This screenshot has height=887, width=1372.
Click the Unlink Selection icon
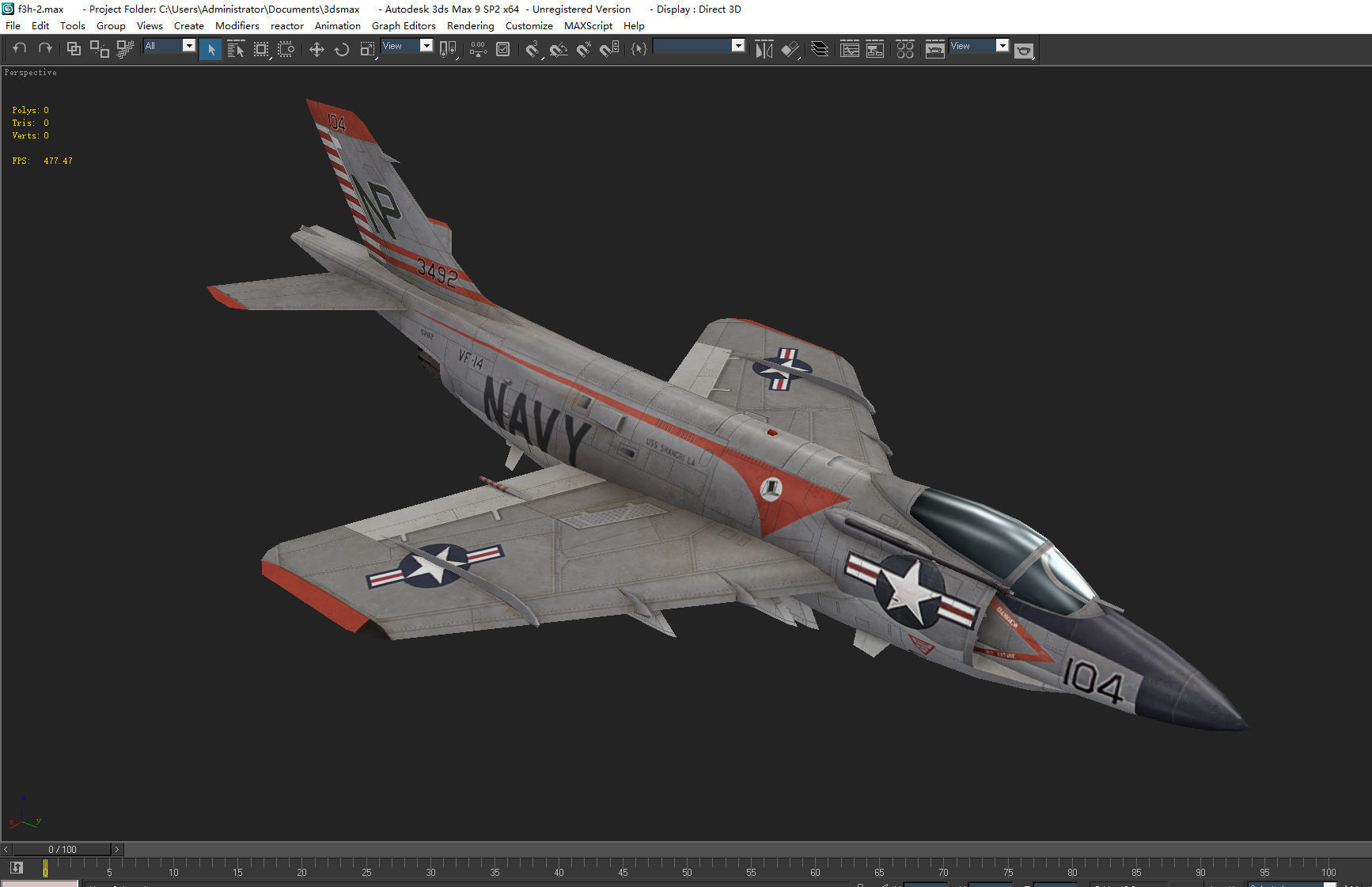pyautogui.click(x=99, y=49)
